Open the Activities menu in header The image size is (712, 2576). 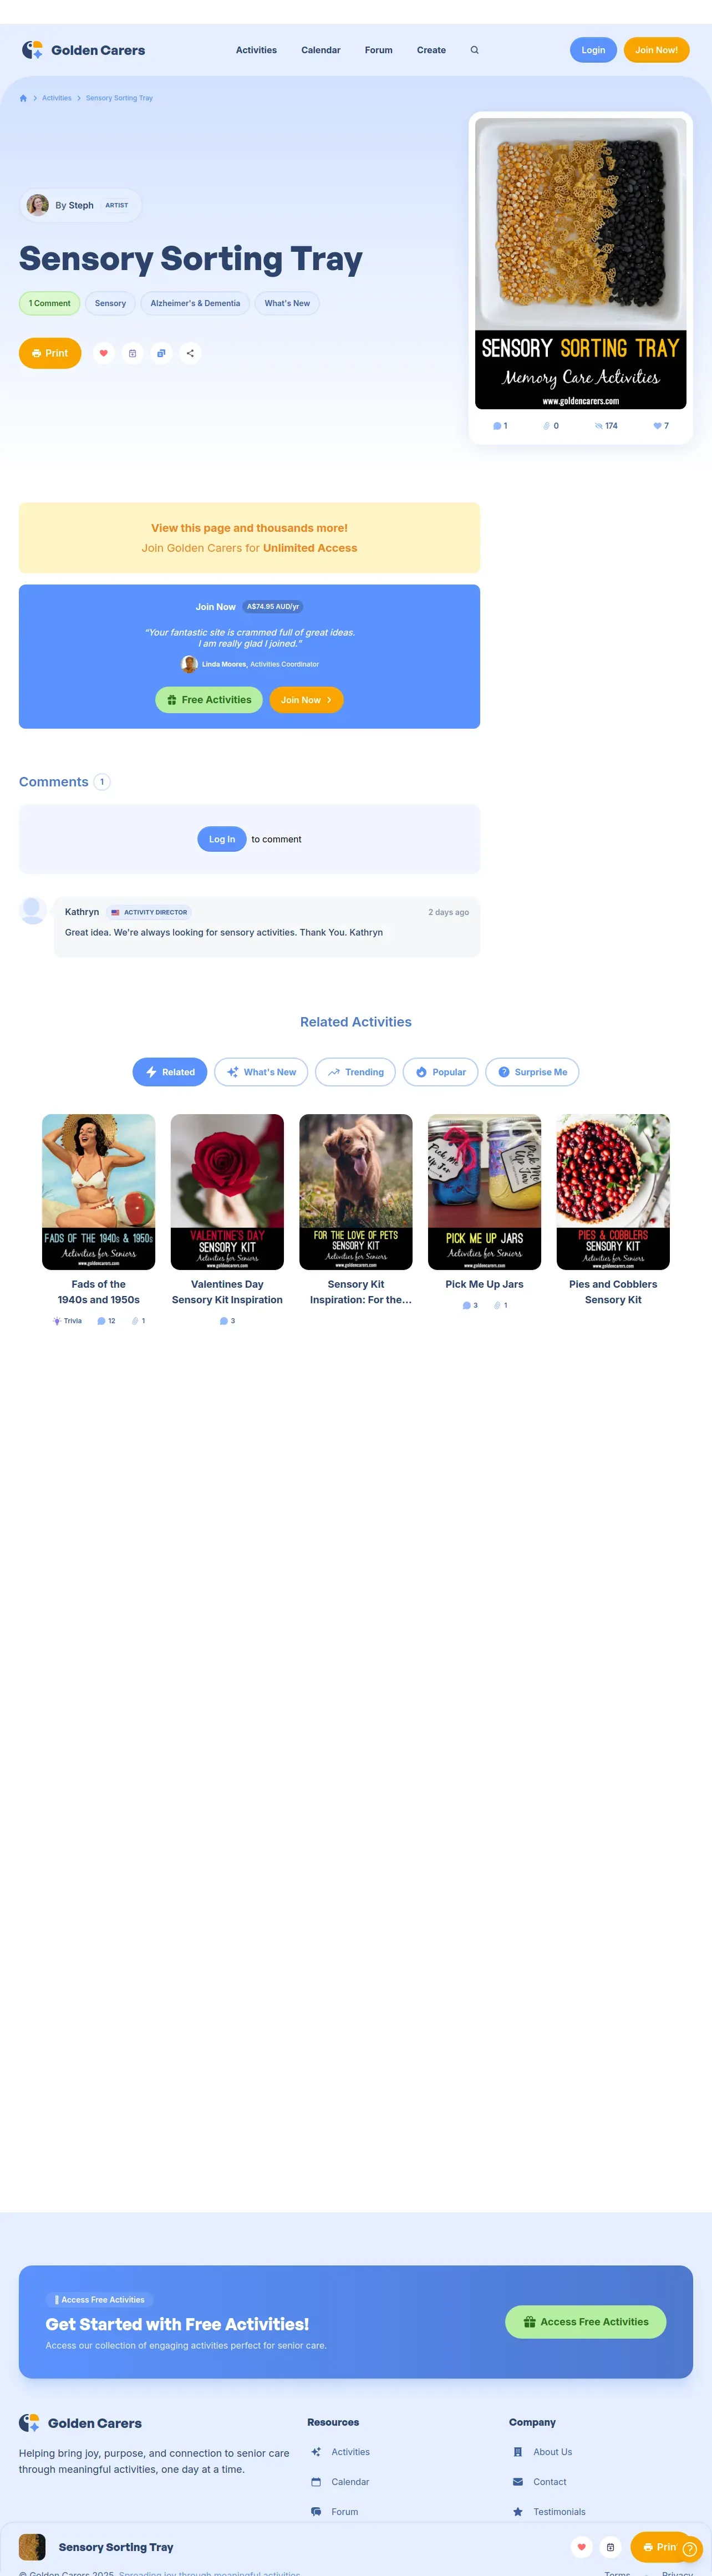coord(256,50)
